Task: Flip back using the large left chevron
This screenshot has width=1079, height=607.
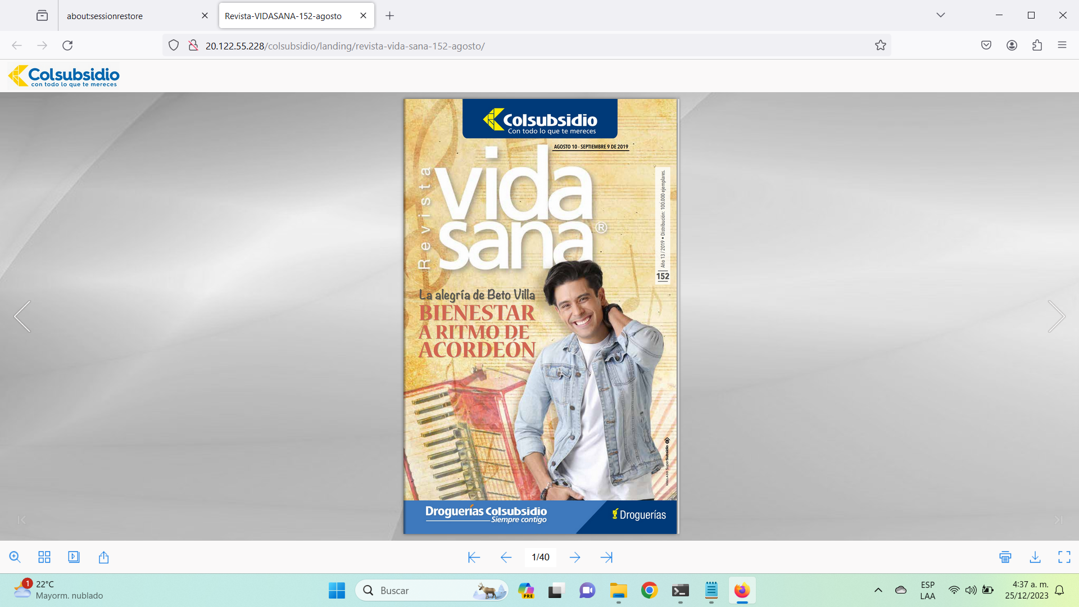Action: click(22, 316)
